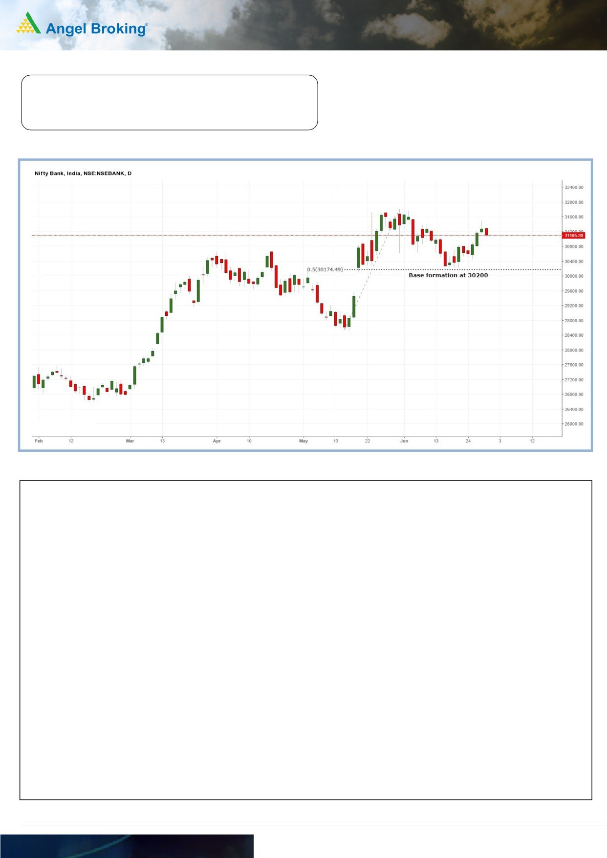Click the Angel Broking brand name text
This screenshot has width=607, height=858.
coord(96,29)
